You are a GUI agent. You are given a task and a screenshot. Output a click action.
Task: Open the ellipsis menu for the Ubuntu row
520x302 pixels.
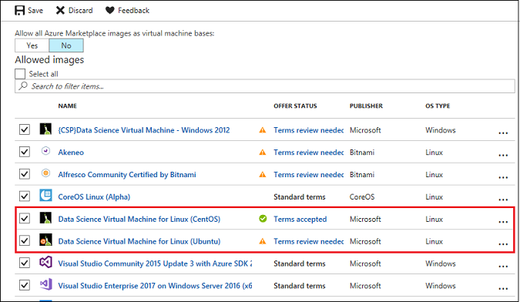coord(503,244)
